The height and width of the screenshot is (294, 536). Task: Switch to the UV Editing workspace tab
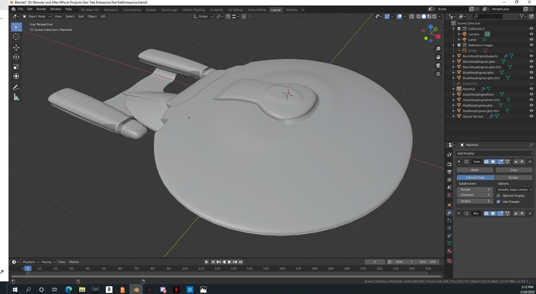click(235, 10)
